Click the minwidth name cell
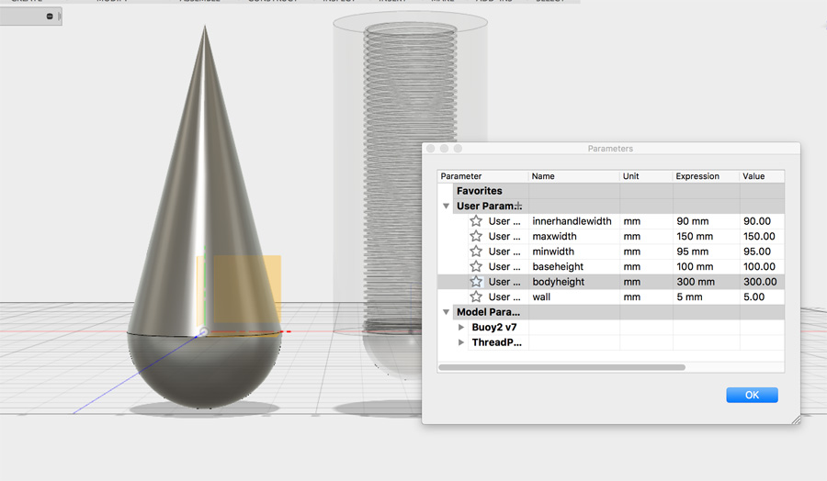 [x=573, y=252]
